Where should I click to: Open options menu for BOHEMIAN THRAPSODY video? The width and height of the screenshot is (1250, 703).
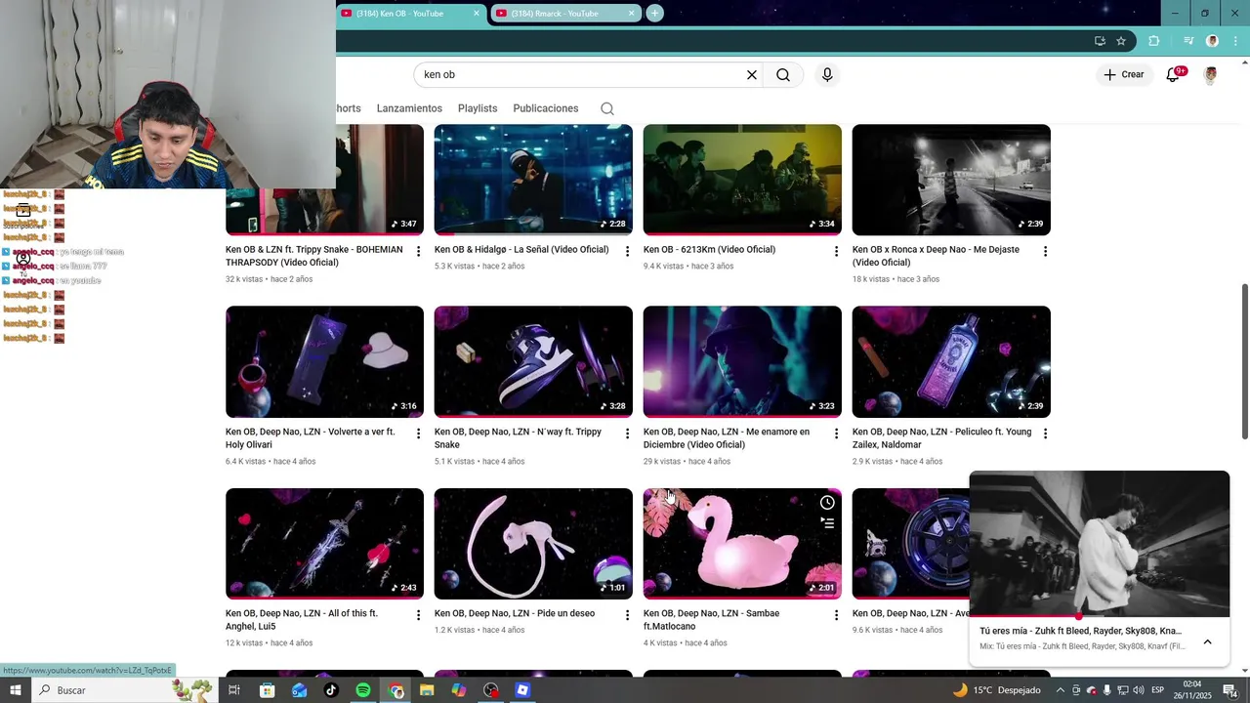click(x=419, y=252)
